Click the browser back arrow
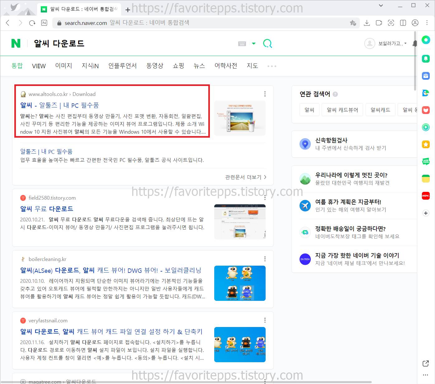Image resolution: width=435 pixels, height=384 pixels. (8, 23)
